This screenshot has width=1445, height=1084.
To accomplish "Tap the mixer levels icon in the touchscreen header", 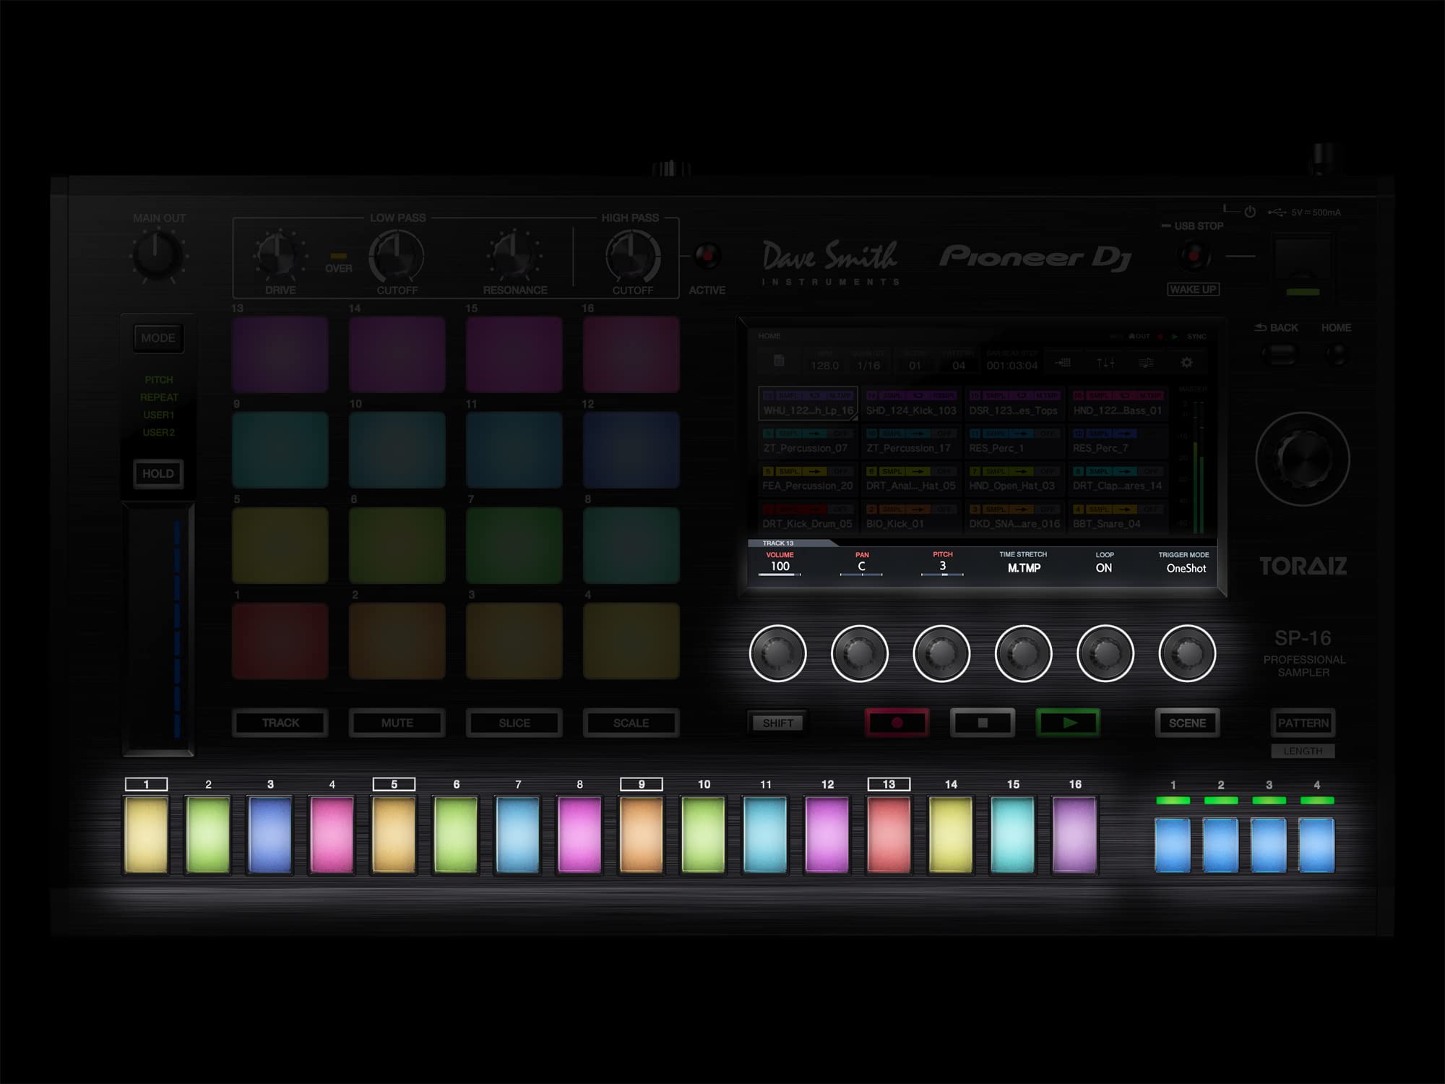I will pyautogui.click(x=1104, y=363).
